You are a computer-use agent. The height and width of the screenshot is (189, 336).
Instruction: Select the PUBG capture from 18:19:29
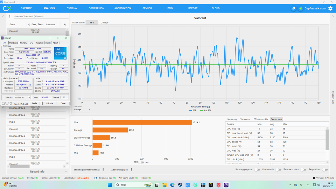(36, 122)
